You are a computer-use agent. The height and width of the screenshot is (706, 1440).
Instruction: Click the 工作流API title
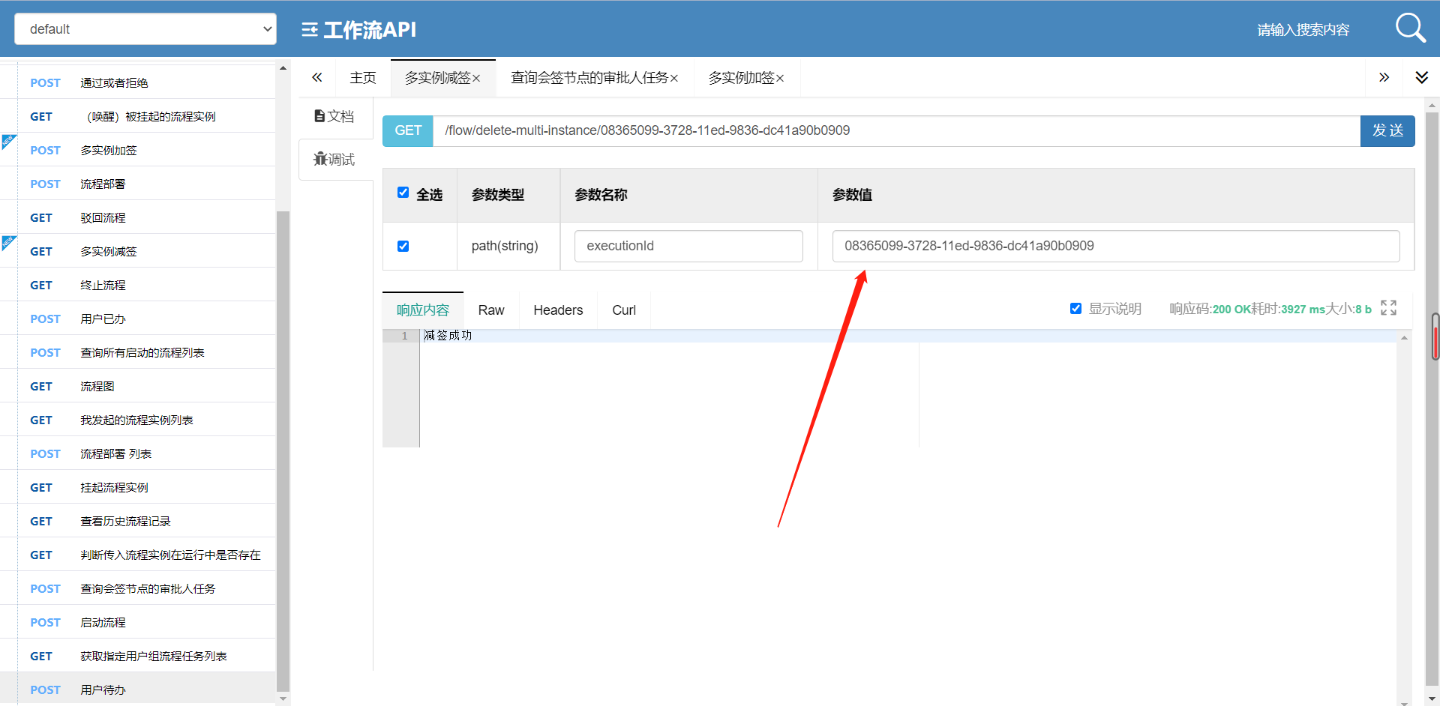tap(370, 30)
